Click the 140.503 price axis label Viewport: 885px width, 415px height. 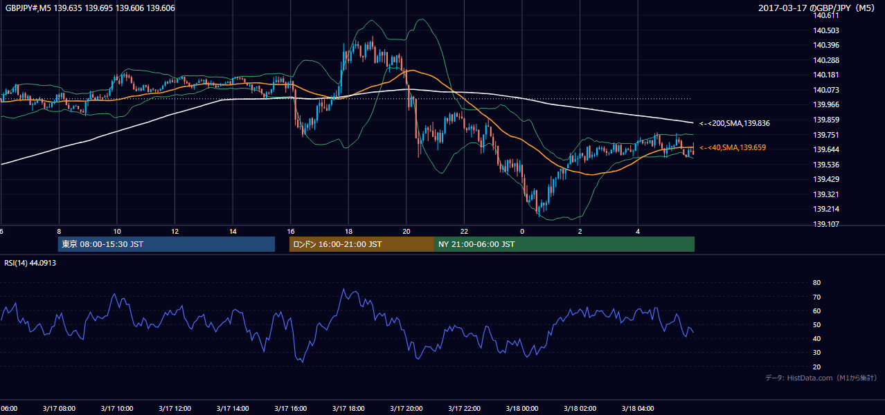point(827,30)
